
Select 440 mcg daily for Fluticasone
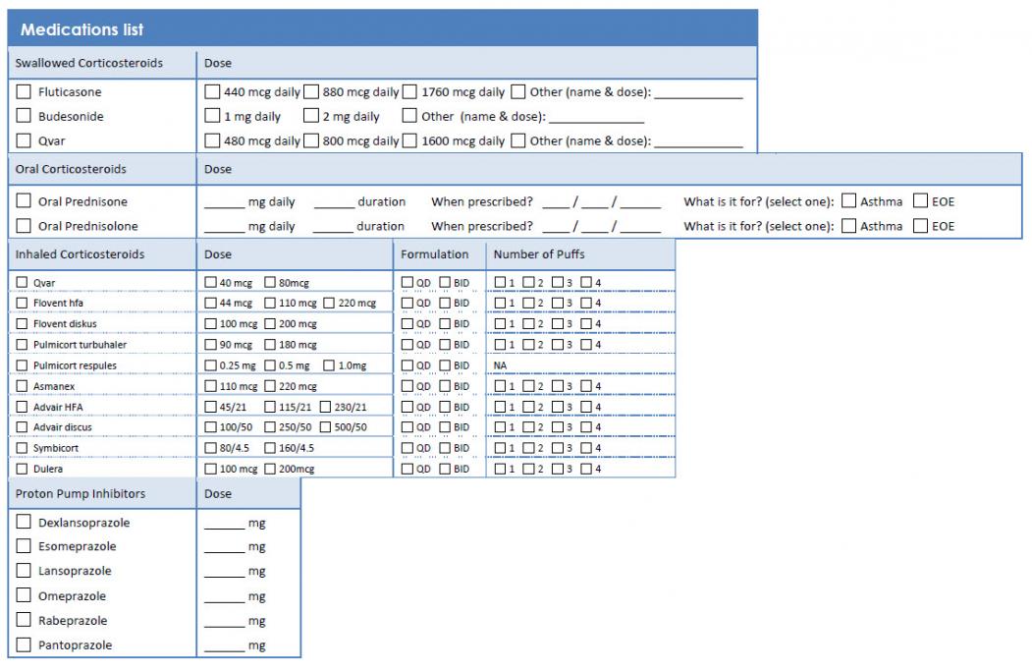tap(212, 91)
